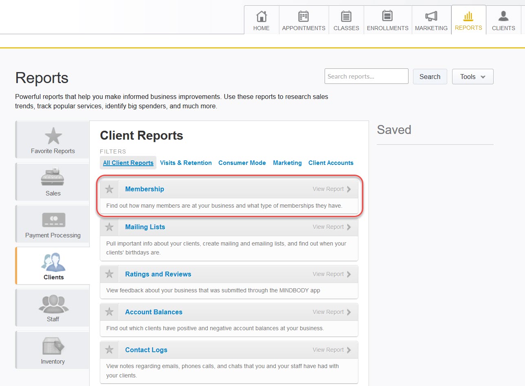The image size is (525, 386).
Task: Favorite the Membership report star
Action: pos(109,189)
